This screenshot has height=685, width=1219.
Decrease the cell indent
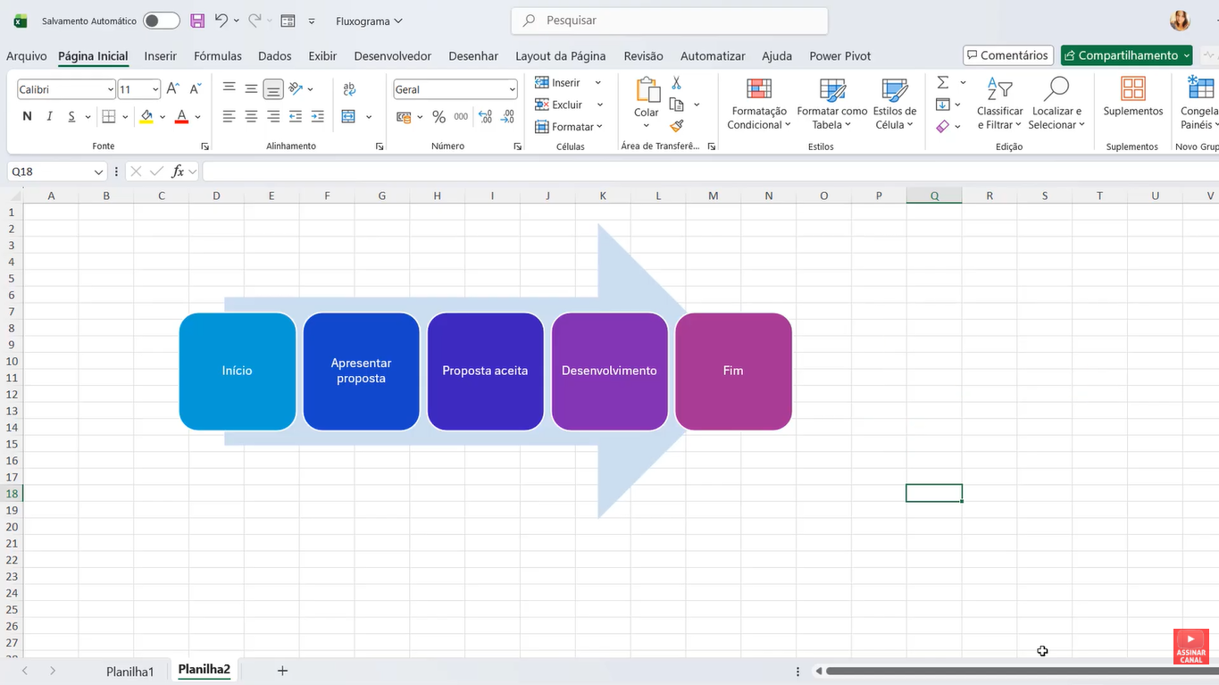(296, 116)
